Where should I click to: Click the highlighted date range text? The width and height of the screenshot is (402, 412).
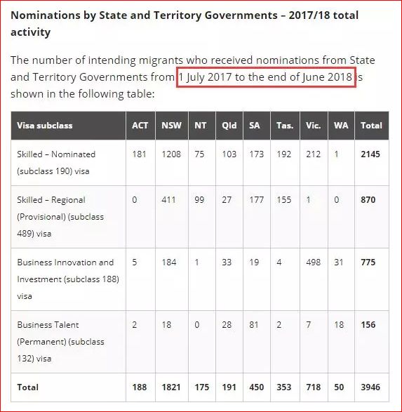click(265, 77)
